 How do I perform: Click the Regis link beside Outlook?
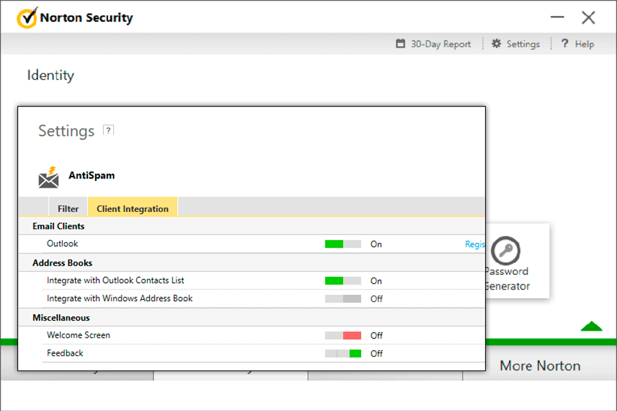pyautogui.click(x=475, y=244)
